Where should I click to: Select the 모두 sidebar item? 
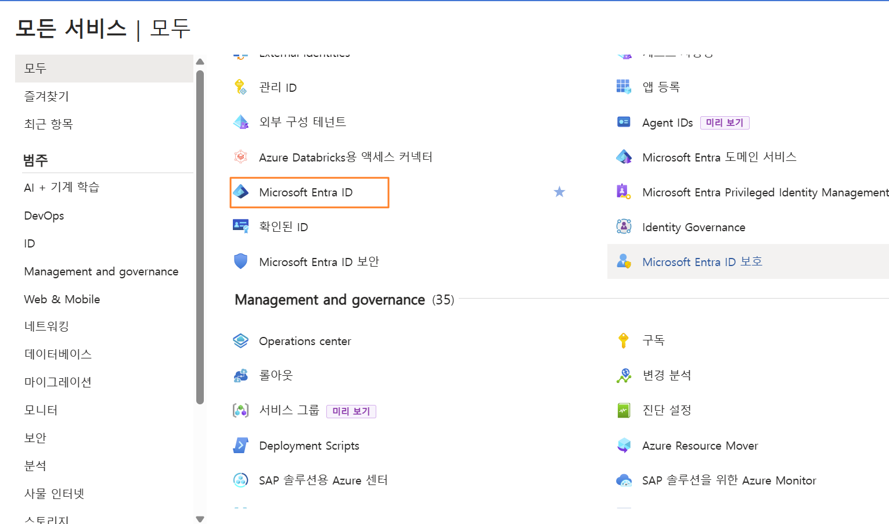pos(104,69)
